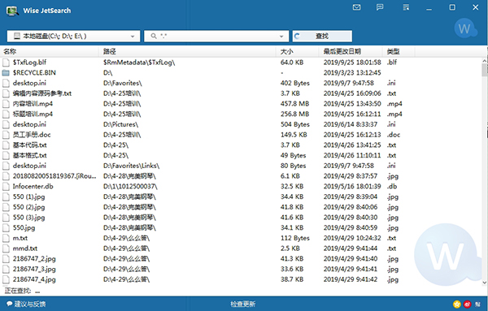Image resolution: width=488 pixels, height=311 pixels.
Task: Click the $RECYCLE.BIN folder icon
Action: pyautogui.click(x=6, y=73)
